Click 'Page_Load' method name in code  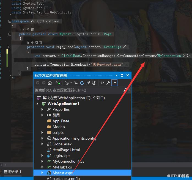[64, 47]
